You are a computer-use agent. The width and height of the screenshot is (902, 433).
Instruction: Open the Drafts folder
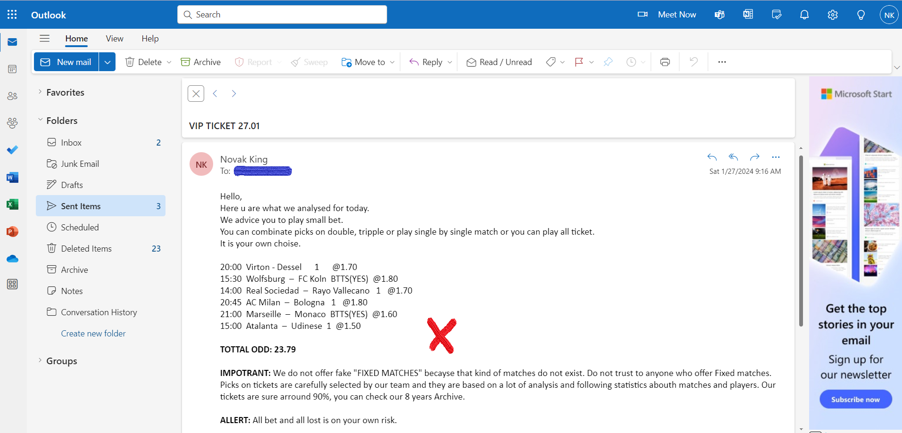pyautogui.click(x=100, y=185)
